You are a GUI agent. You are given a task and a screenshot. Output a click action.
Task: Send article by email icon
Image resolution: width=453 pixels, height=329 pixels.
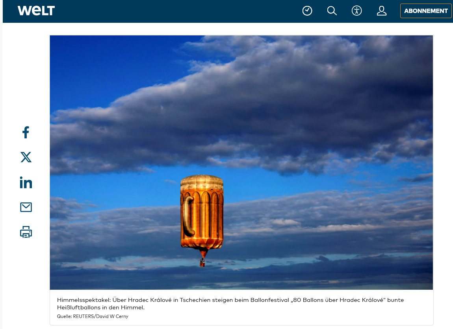tap(26, 207)
